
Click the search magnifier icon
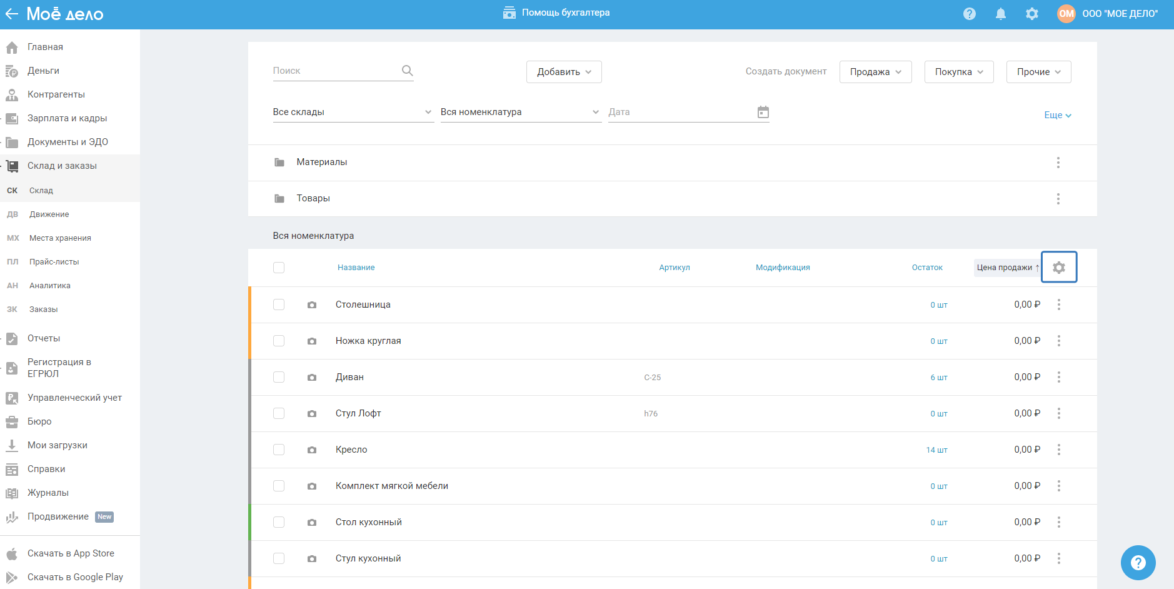coord(407,71)
